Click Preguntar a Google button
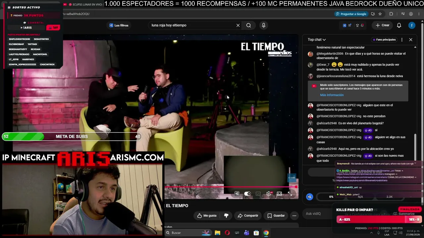The width and height of the screenshot is (424, 238). coord(351,14)
